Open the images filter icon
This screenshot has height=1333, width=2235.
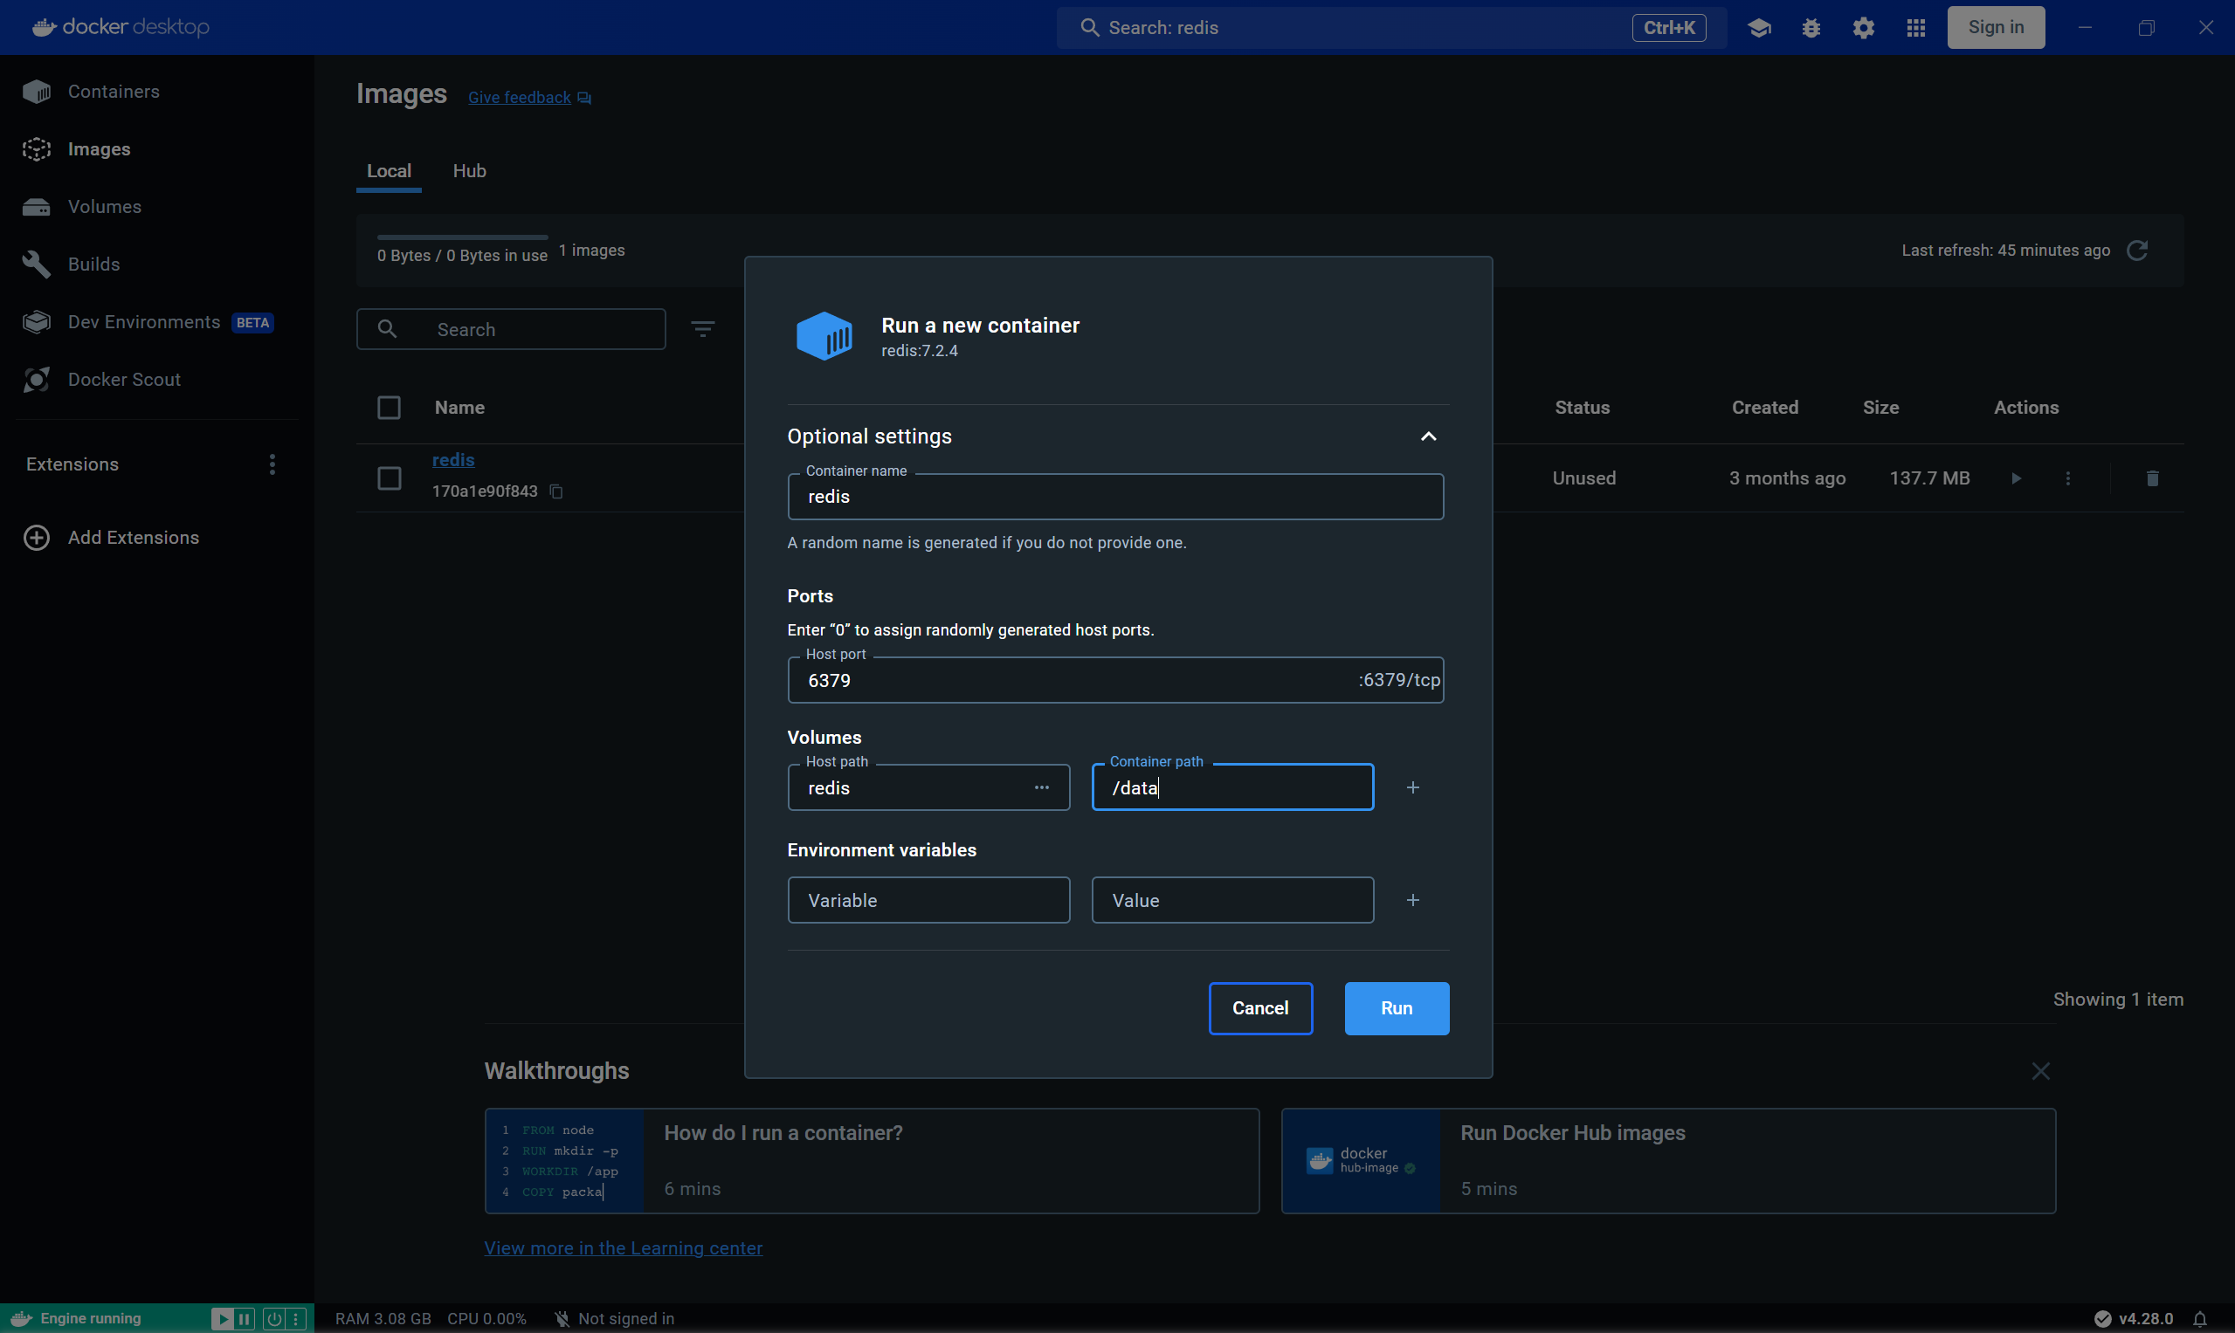703,330
